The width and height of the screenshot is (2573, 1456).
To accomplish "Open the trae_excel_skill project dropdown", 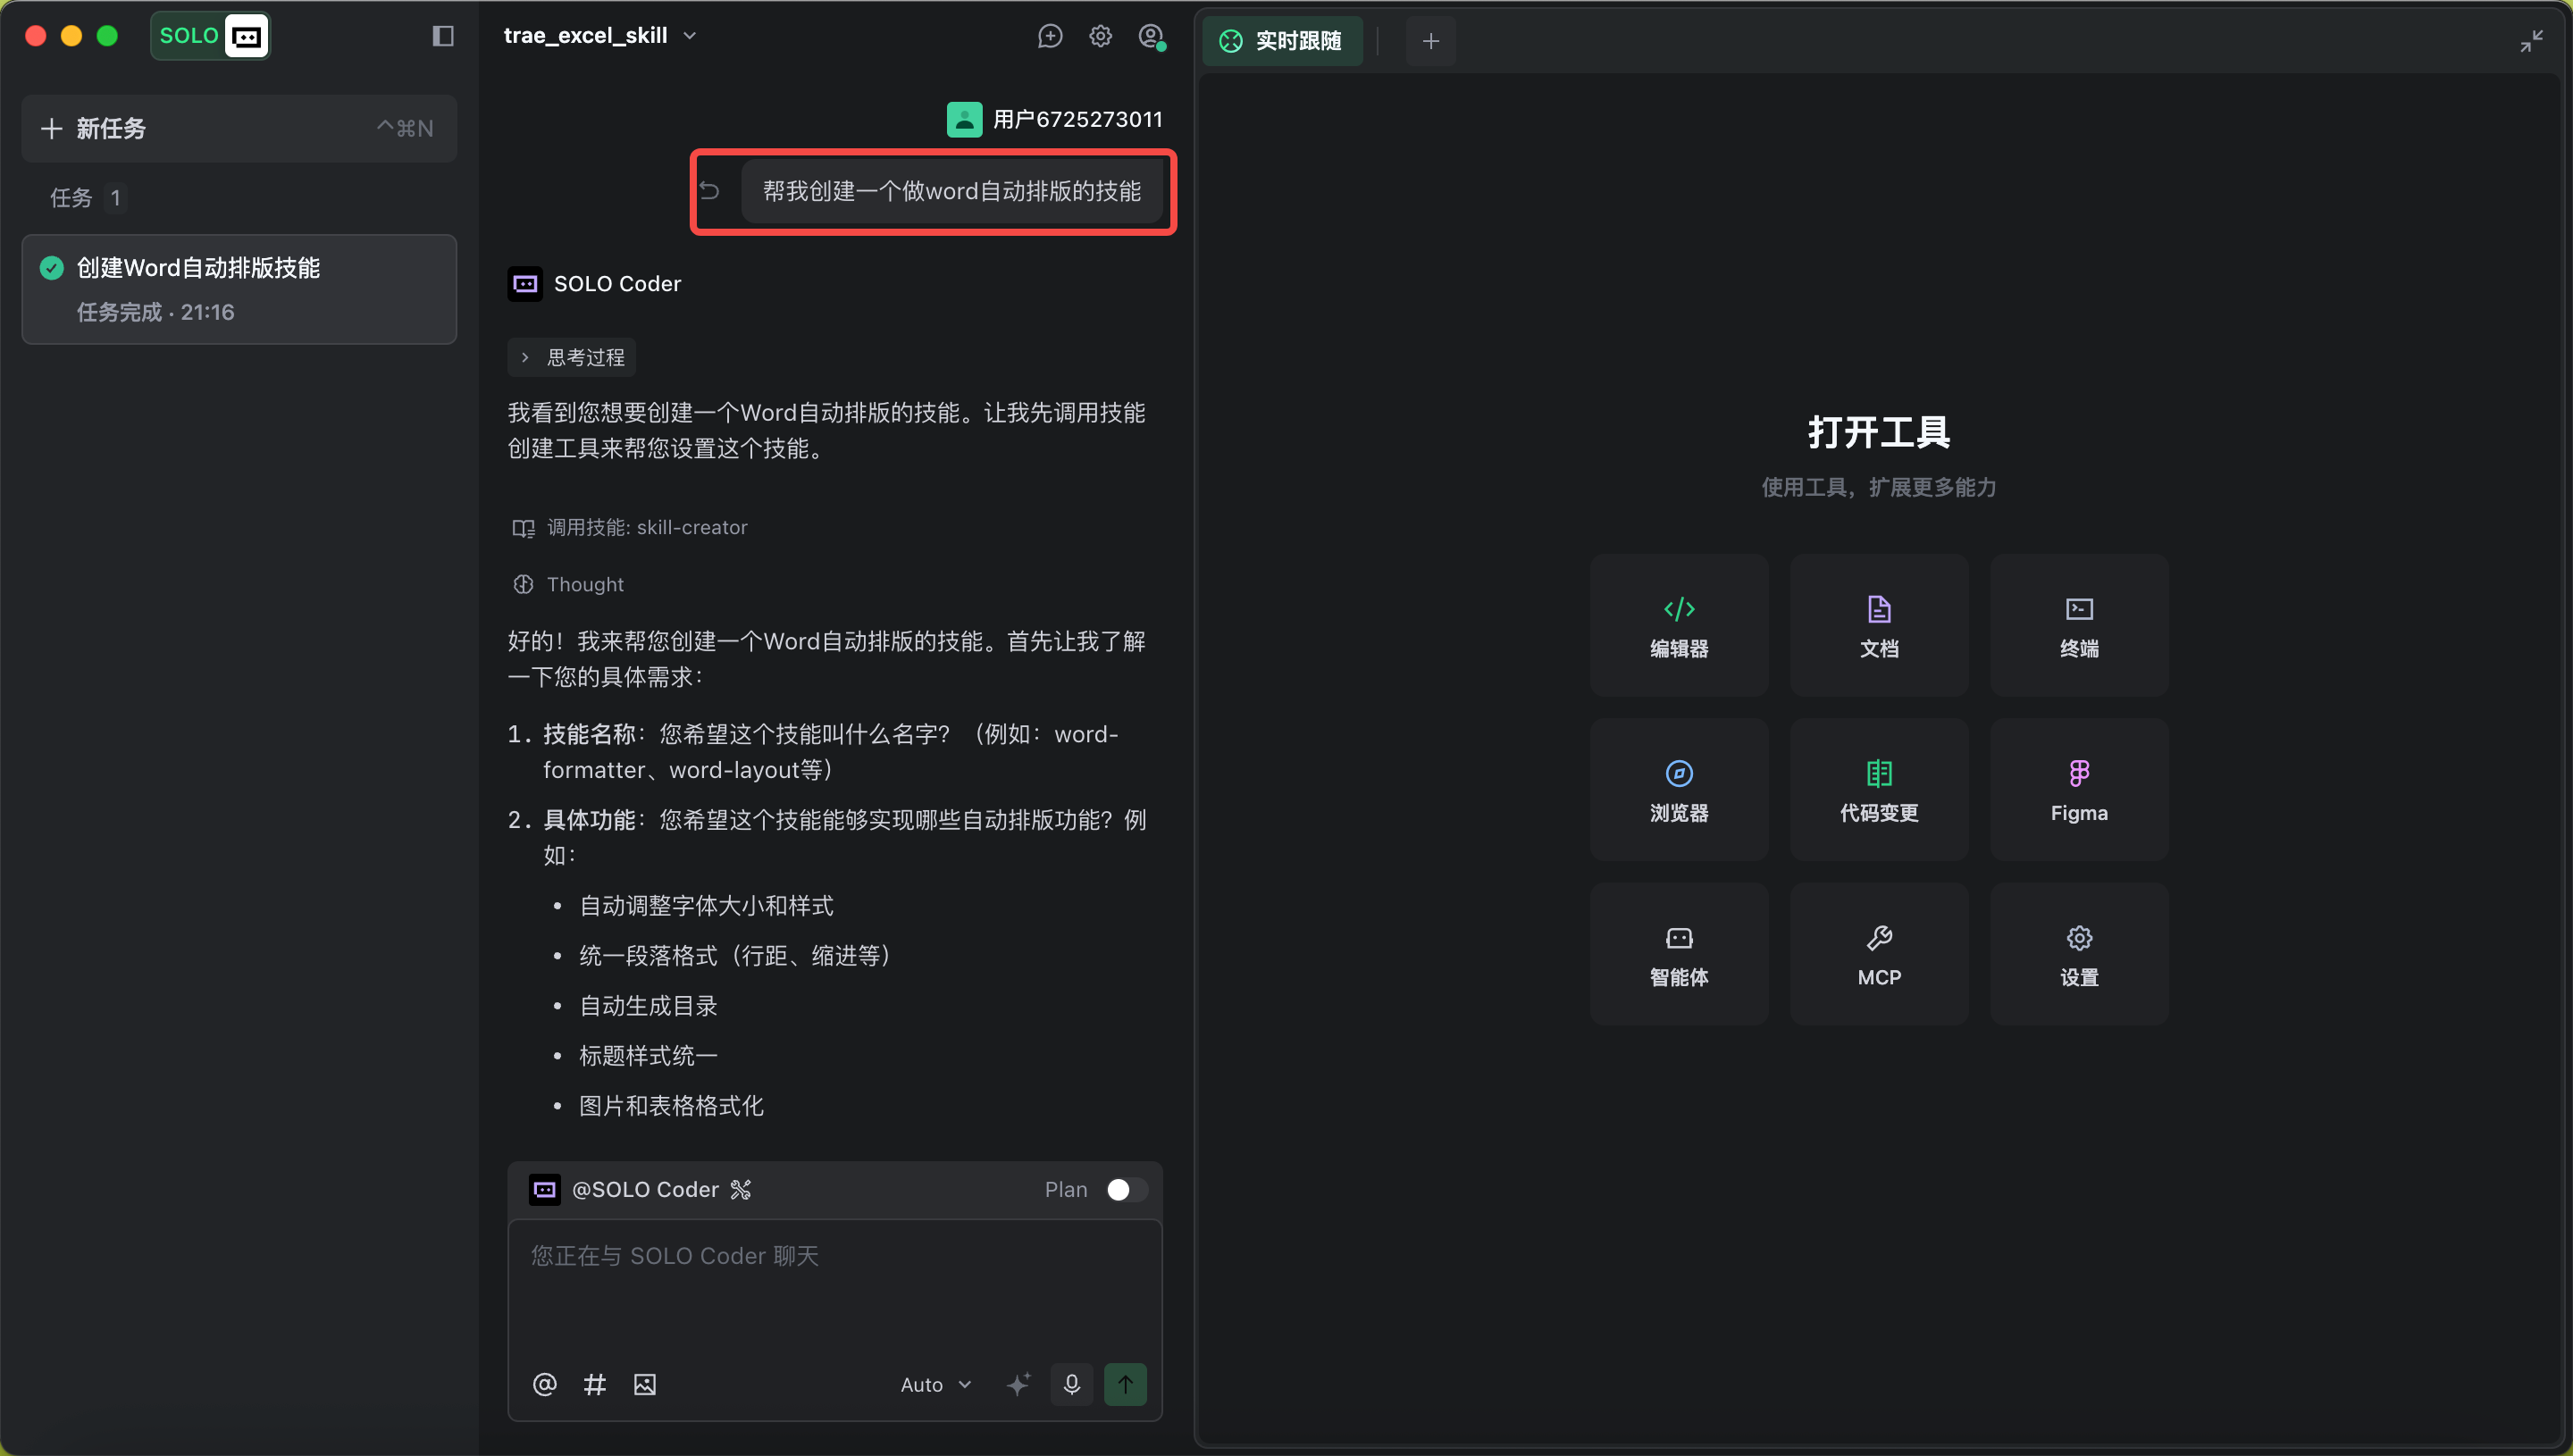I will pos(600,36).
